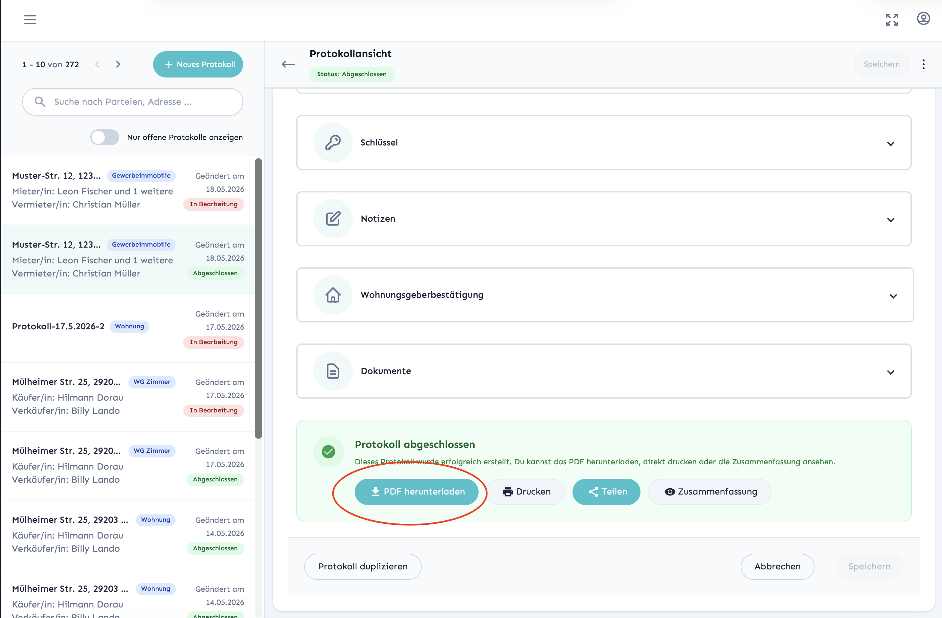Open the user account icon
Image resolution: width=942 pixels, height=618 pixels.
(x=923, y=19)
